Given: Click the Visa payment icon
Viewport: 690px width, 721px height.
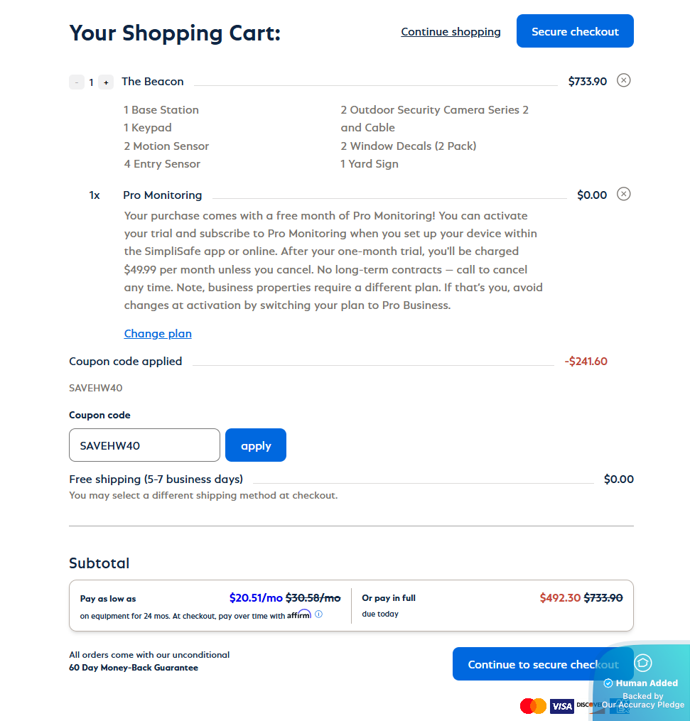Looking at the screenshot, I should coord(561,706).
